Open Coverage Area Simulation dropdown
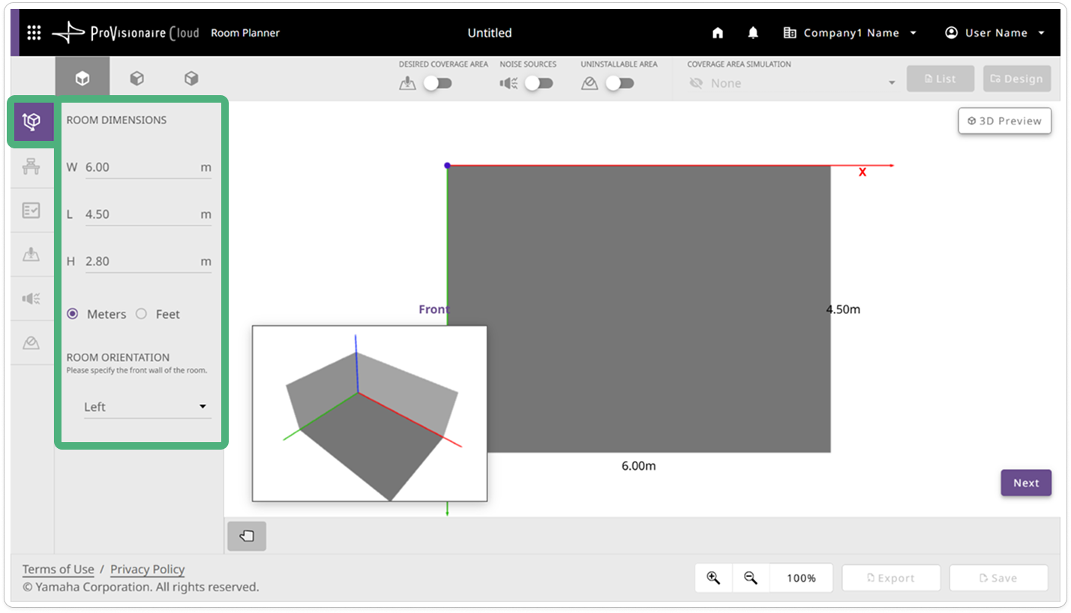Screen dimensions: 1071x613 pyautogui.click(x=792, y=83)
